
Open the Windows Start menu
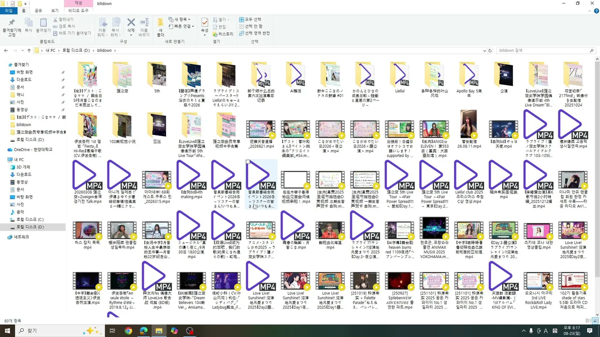(x=8, y=330)
